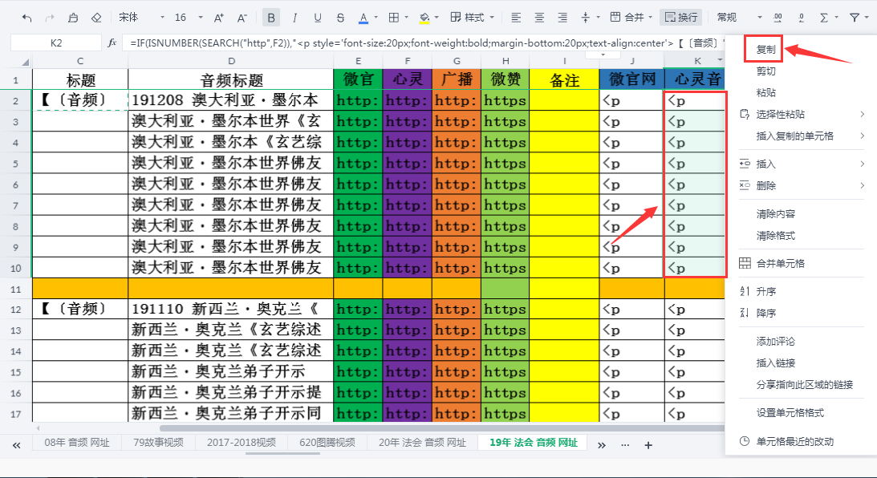This screenshot has height=478, width=877.
Task: Click the filter funnel icon
Action: [x=854, y=18]
